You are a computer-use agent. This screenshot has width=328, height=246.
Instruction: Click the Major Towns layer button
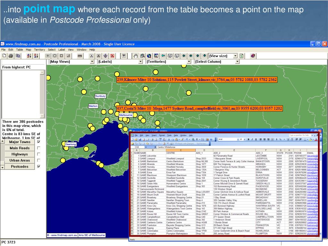point(20,142)
